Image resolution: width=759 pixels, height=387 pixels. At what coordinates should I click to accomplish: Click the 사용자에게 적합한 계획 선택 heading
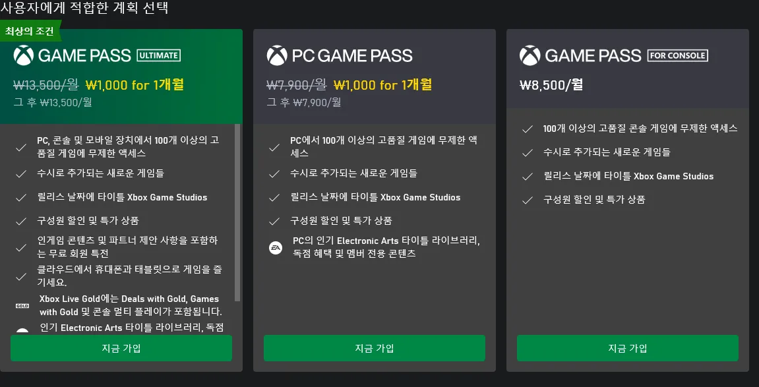pos(84,8)
